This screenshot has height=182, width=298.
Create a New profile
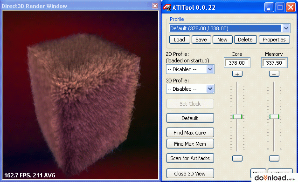(222, 40)
